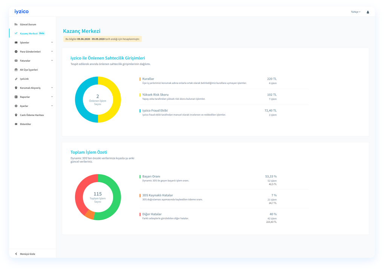This screenshot has height=270, width=384.
Task: Click the Alt Üye İşyerleri store icon
Action: coord(16,69)
